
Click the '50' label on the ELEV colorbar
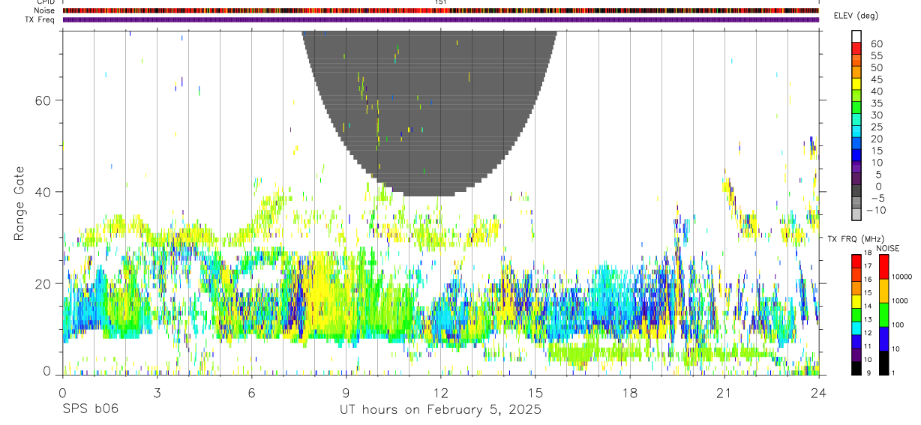876,67
